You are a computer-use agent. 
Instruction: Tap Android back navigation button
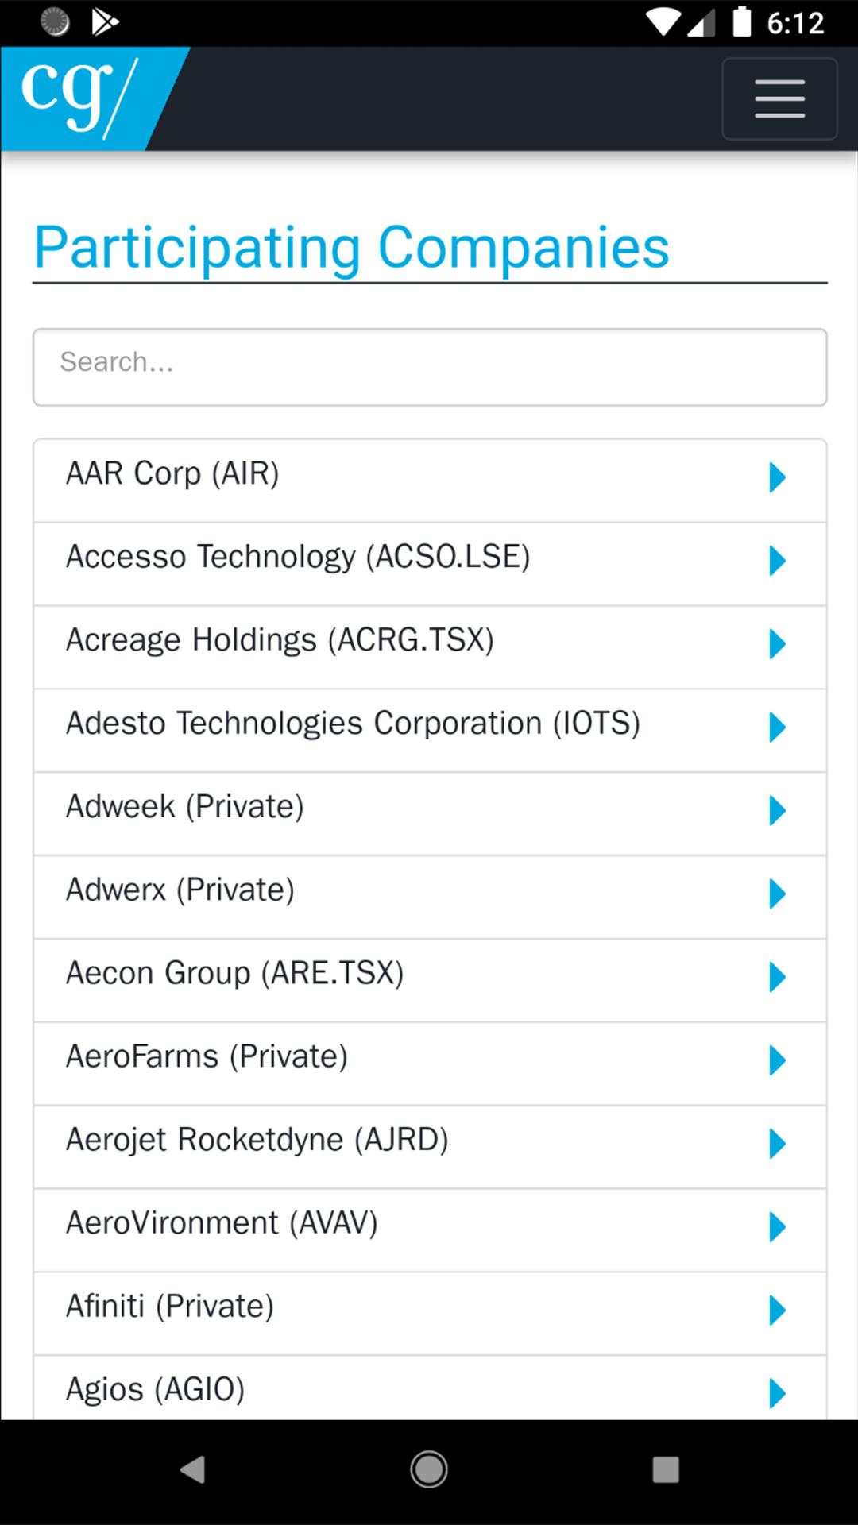point(193,1470)
